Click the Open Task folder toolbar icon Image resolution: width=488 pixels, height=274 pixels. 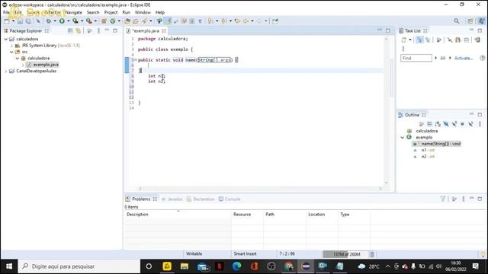tap(136, 21)
